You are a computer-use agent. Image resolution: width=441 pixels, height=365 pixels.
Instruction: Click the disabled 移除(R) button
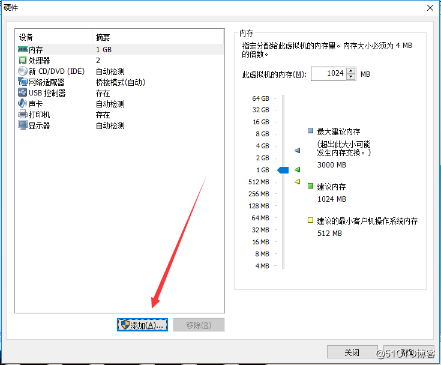coord(199,325)
